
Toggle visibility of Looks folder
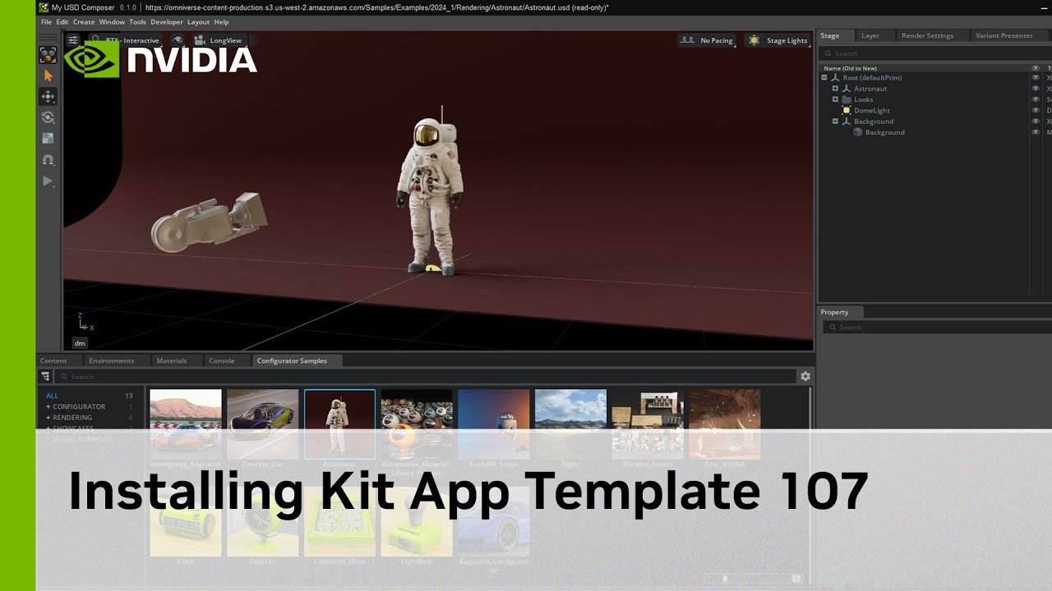click(1036, 99)
